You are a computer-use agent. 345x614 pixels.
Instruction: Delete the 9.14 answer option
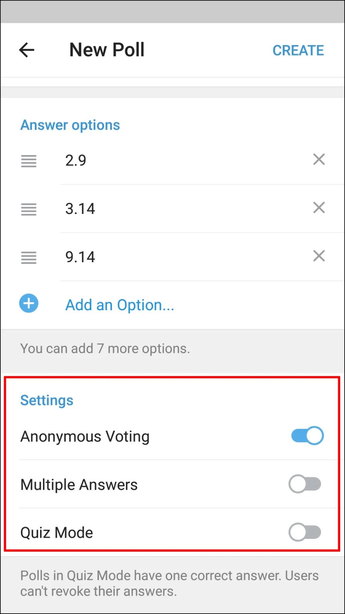point(319,256)
